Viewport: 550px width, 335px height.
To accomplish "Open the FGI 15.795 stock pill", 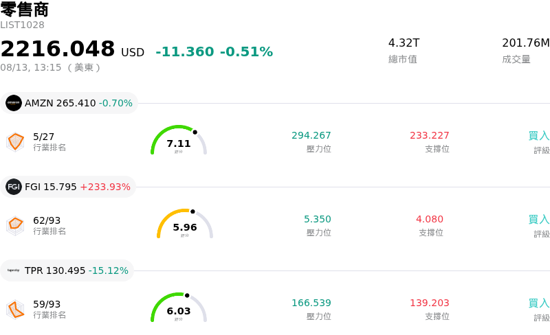I will click(68, 187).
